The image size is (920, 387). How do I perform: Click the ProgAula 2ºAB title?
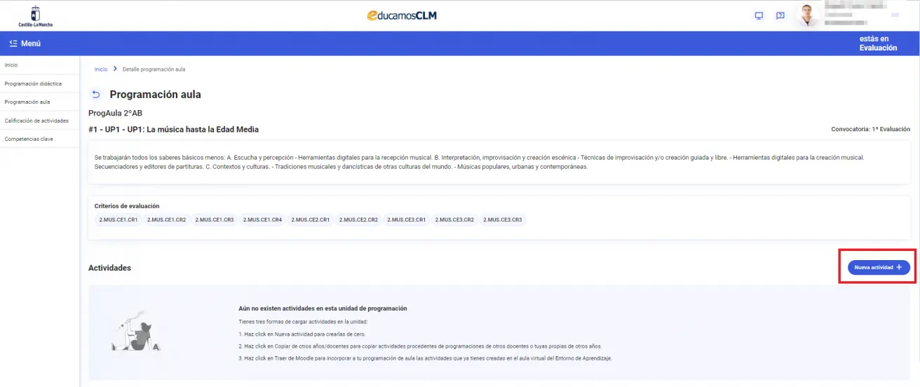(116, 113)
